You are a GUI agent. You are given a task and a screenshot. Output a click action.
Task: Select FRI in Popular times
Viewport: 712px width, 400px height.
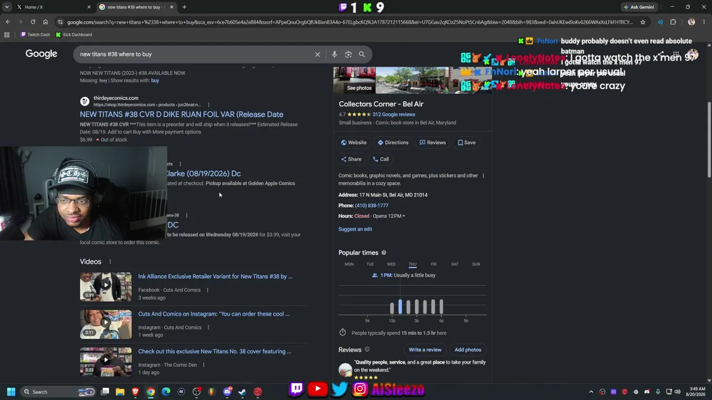point(433,264)
